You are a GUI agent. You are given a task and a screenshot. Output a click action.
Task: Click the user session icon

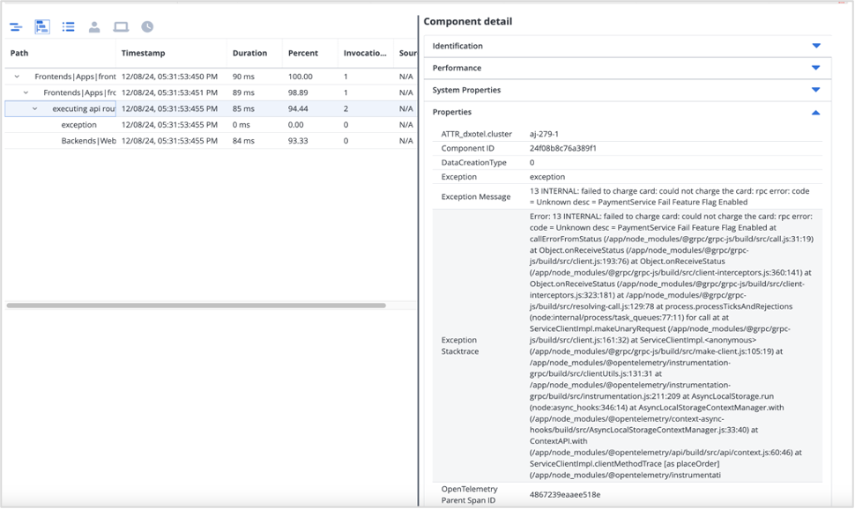click(94, 26)
